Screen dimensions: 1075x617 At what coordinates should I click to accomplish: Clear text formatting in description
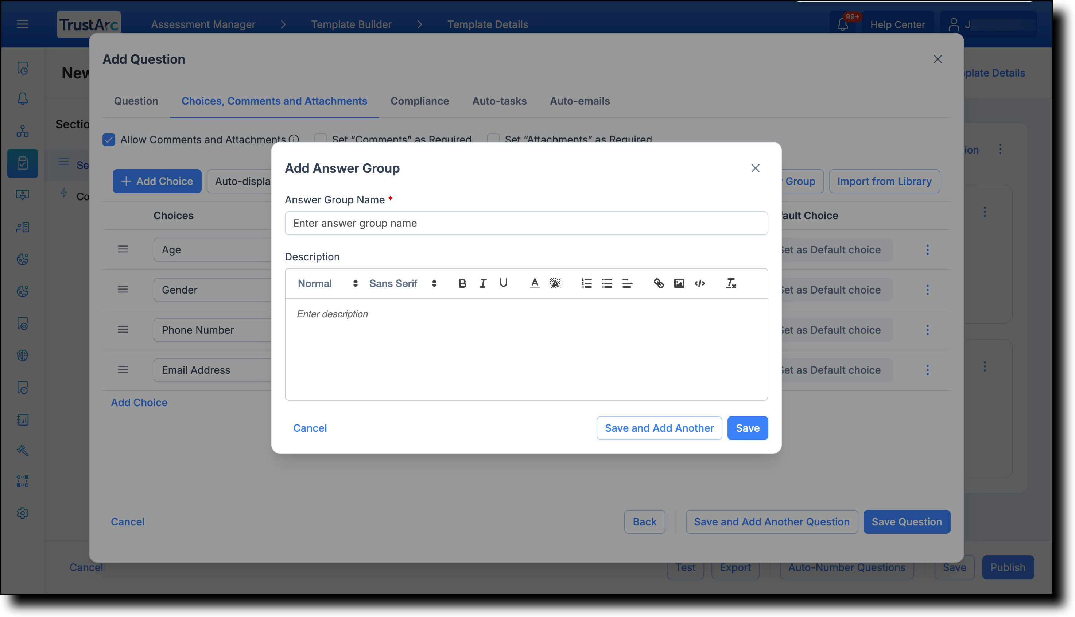[731, 283]
